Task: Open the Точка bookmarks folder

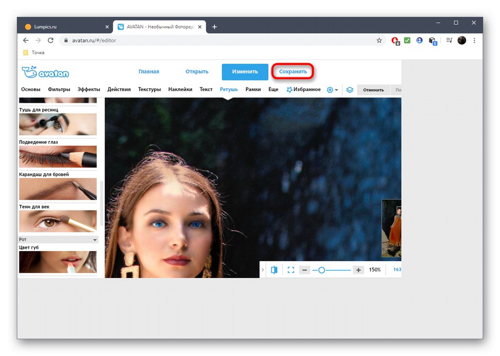Action: pyautogui.click(x=34, y=53)
